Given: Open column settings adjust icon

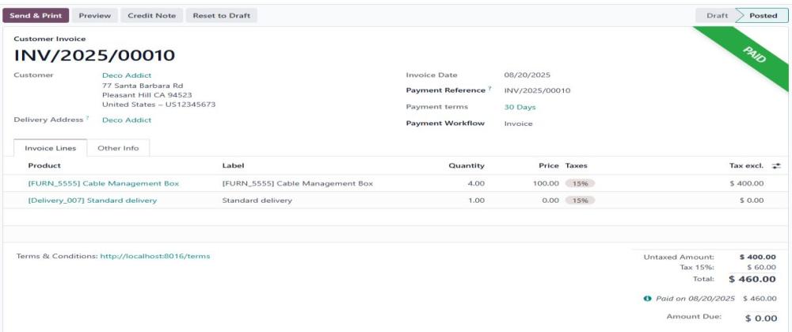Looking at the screenshot, I should [x=776, y=166].
